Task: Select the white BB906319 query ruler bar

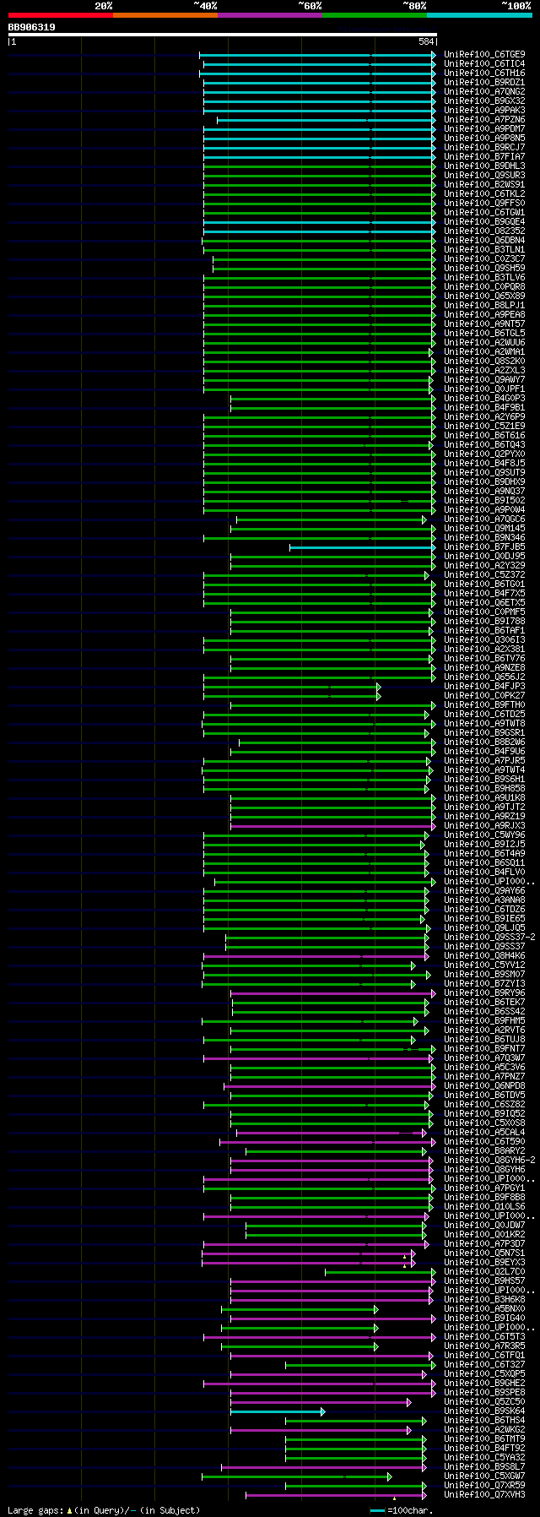Action: 222,35
